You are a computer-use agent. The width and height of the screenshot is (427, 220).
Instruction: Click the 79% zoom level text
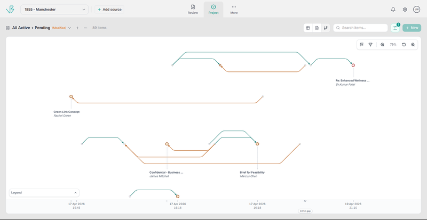tap(393, 45)
